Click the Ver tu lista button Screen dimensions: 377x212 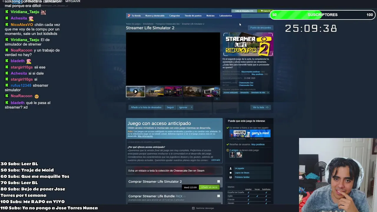pos(260,107)
